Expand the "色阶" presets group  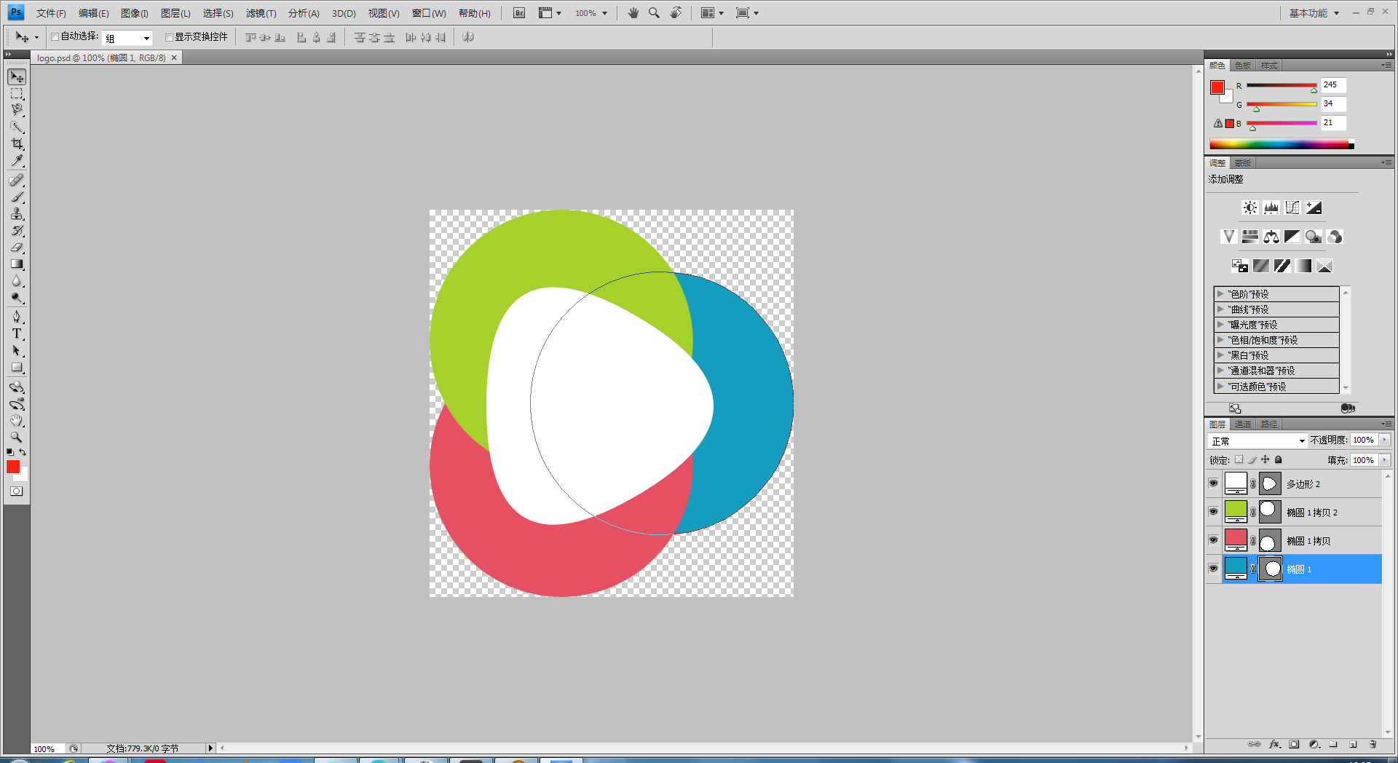click(x=1220, y=294)
